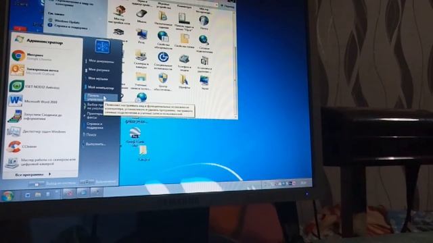This screenshot has width=433, height=243.
Task: Open Сканеры и камеры in Control Panel
Action: [x=141, y=59]
